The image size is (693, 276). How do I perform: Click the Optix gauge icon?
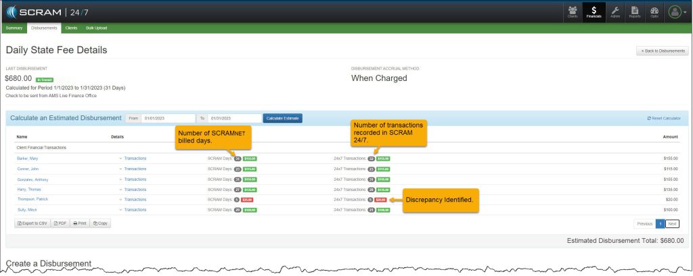coord(654,11)
